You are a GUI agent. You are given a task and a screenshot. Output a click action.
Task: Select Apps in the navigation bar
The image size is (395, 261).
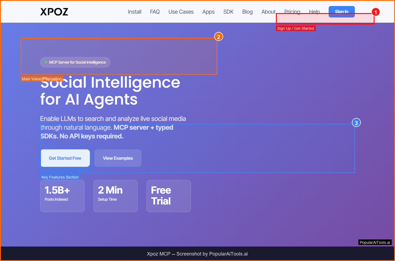pyautogui.click(x=208, y=12)
